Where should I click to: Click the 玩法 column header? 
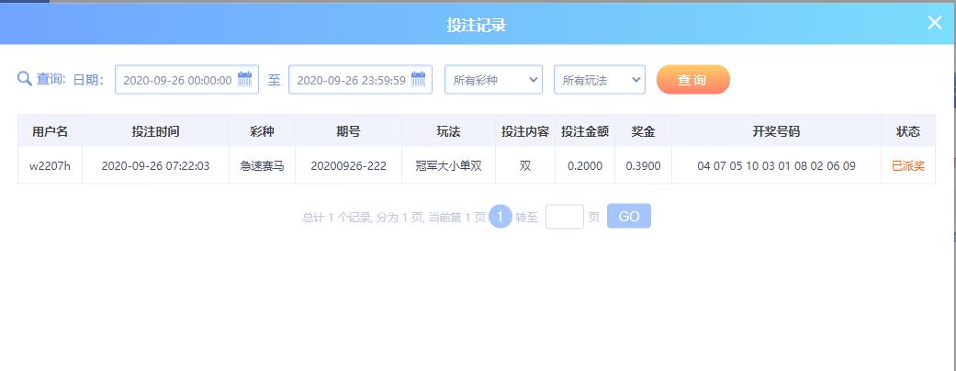448,131
